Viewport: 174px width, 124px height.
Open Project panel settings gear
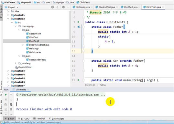point(63,7)
